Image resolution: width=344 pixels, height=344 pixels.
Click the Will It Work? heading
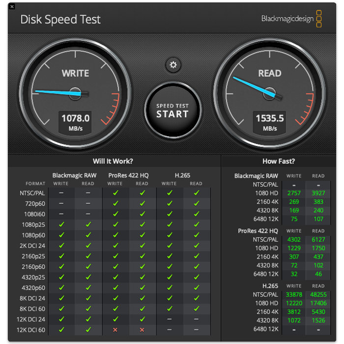(x=113, y=161)
